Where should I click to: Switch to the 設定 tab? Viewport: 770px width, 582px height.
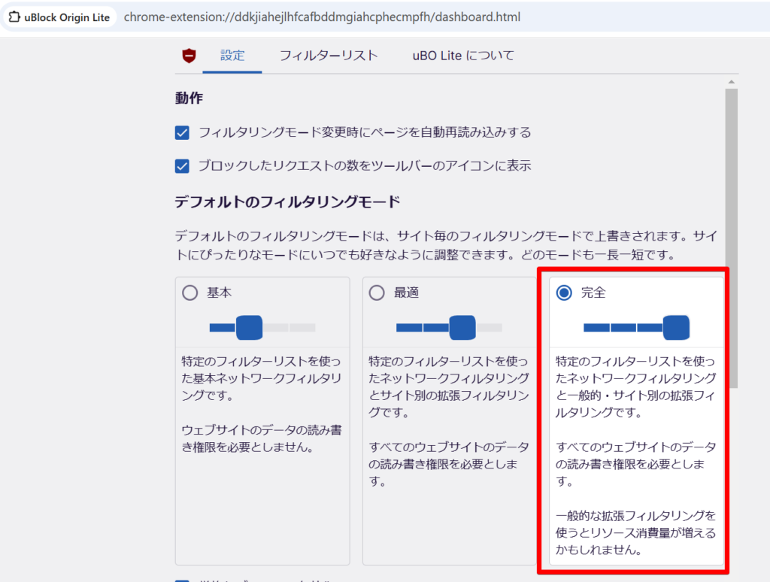[x=232, y=56]
